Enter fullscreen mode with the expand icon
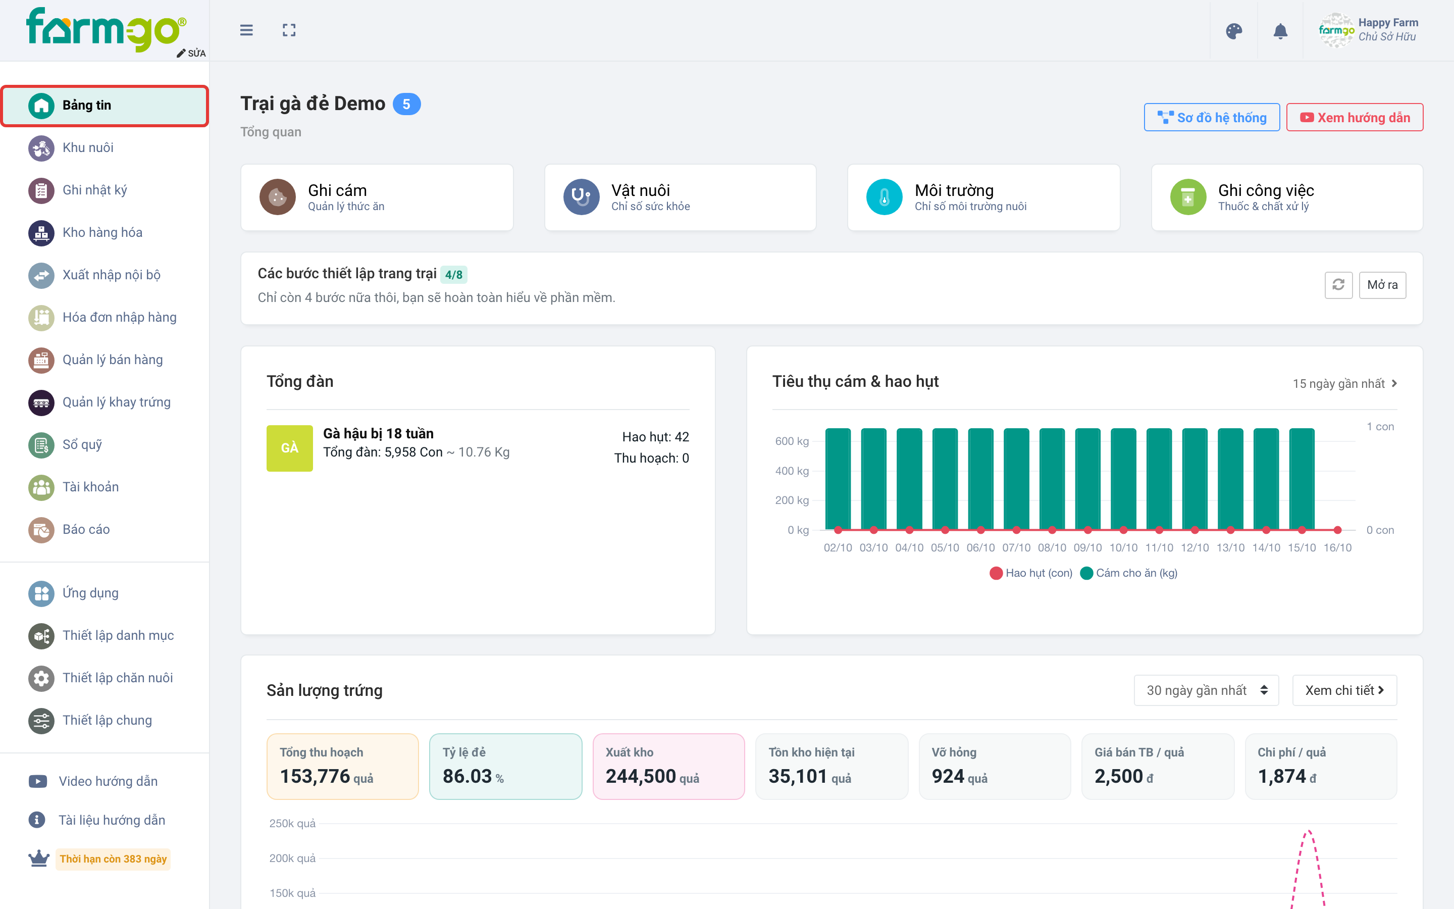 click(x=289, y=30)
